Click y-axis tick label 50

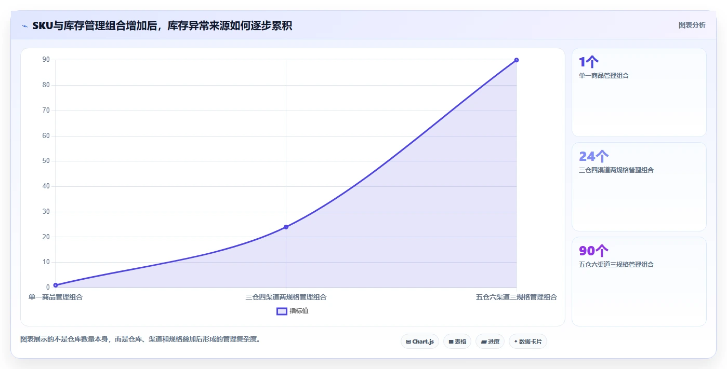tap(46, 161)
